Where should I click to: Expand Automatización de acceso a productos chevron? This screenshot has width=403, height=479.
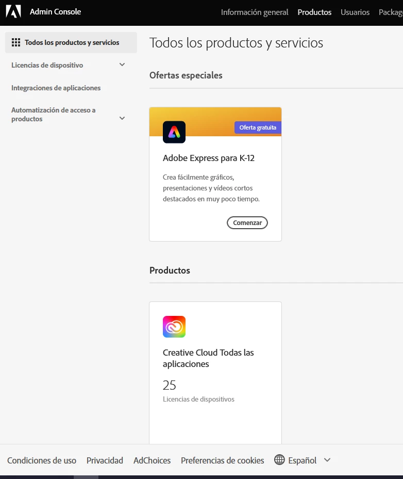click(122, 118)
